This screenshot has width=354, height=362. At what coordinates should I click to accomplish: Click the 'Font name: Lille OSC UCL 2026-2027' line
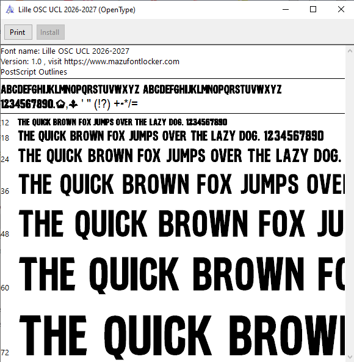(65, 51)
